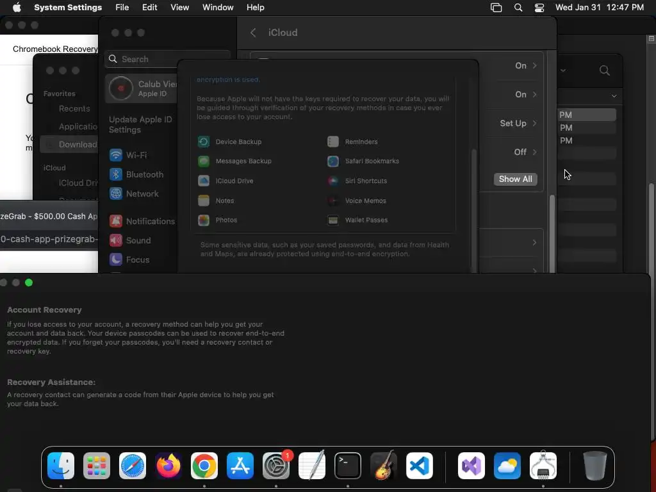Open the Weather app in dock
Screen dimensions: 656x492
pos(507,466)
